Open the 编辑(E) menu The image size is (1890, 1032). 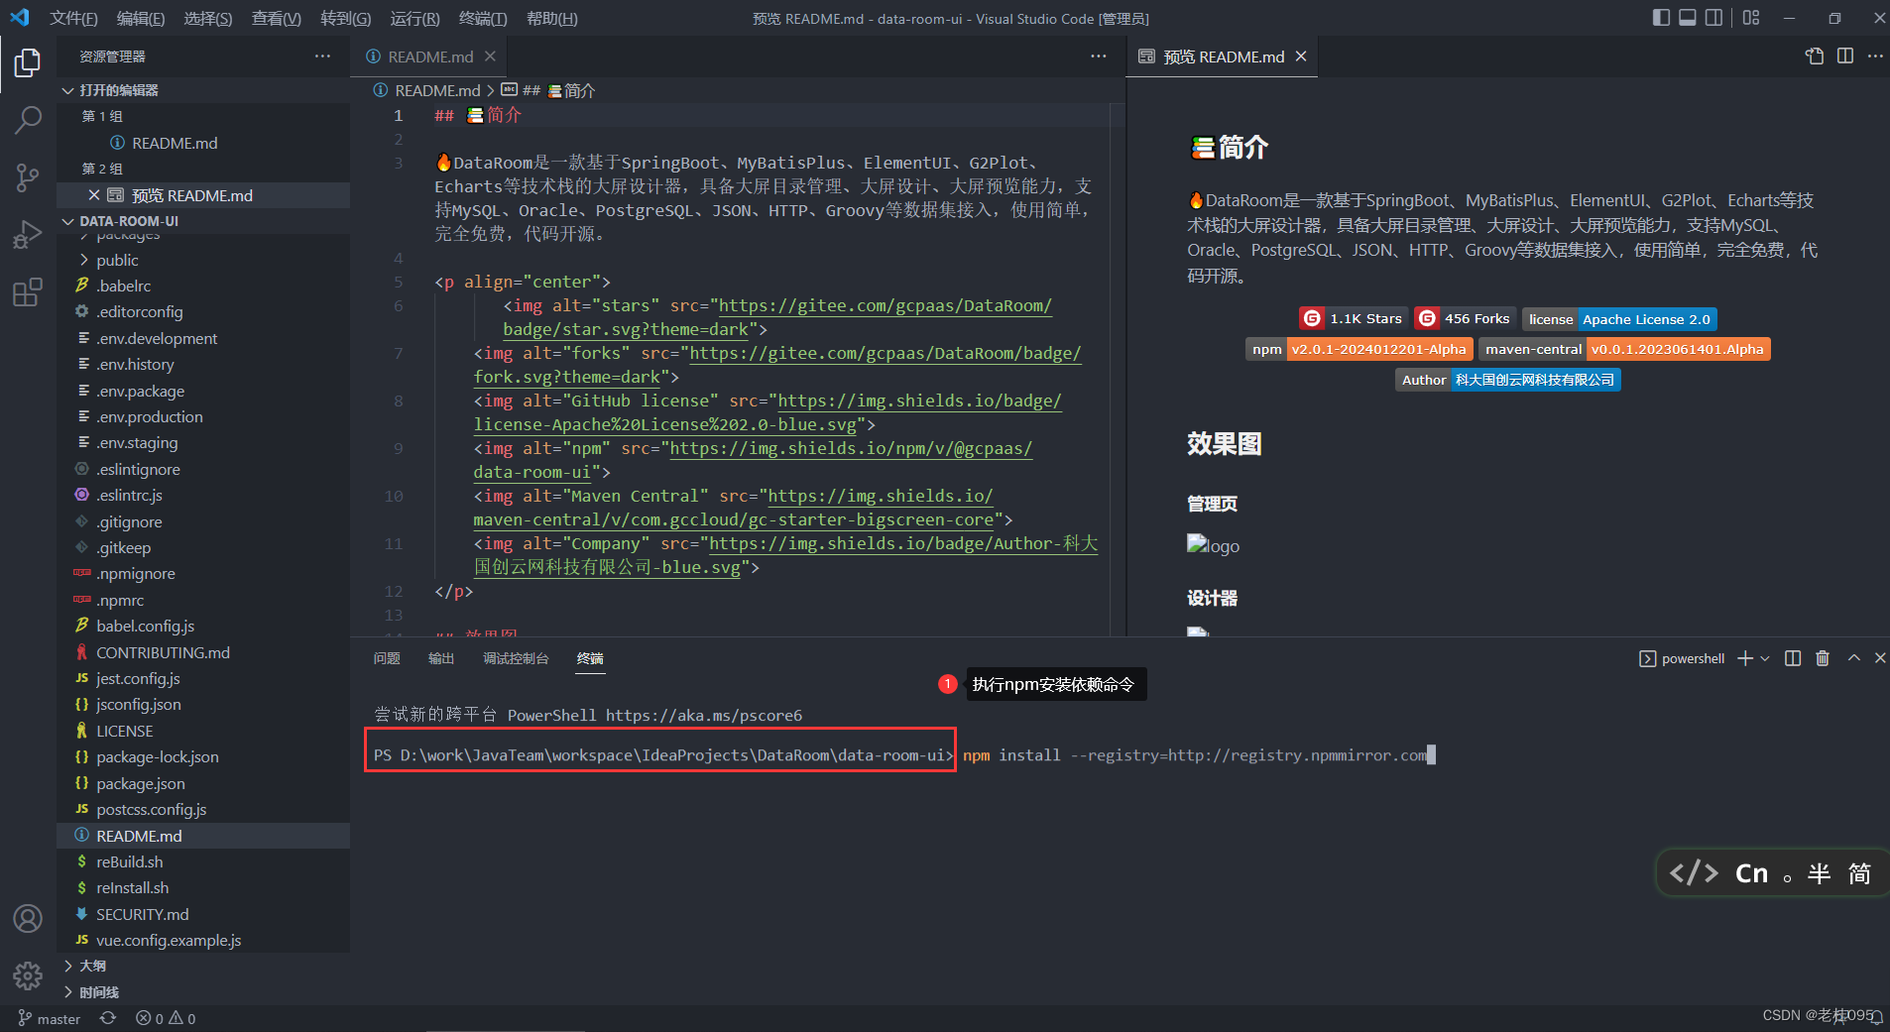(141, 18)
